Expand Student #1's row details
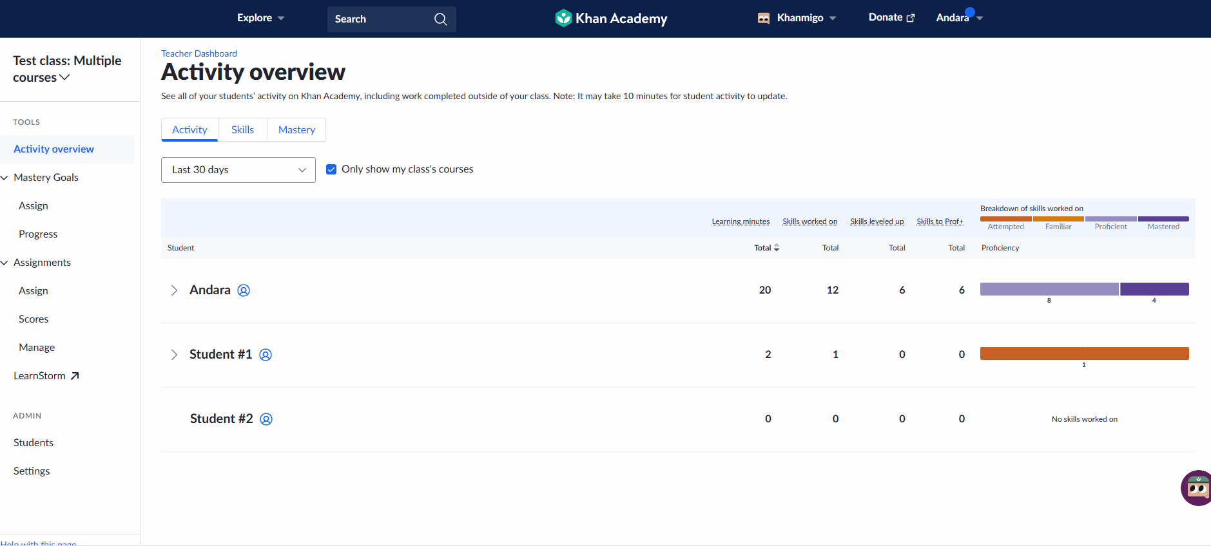 pos(174,355)
